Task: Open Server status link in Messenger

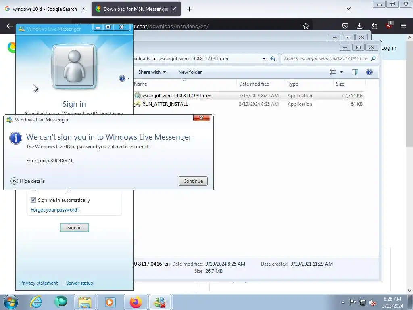Action: click(79, 283)
